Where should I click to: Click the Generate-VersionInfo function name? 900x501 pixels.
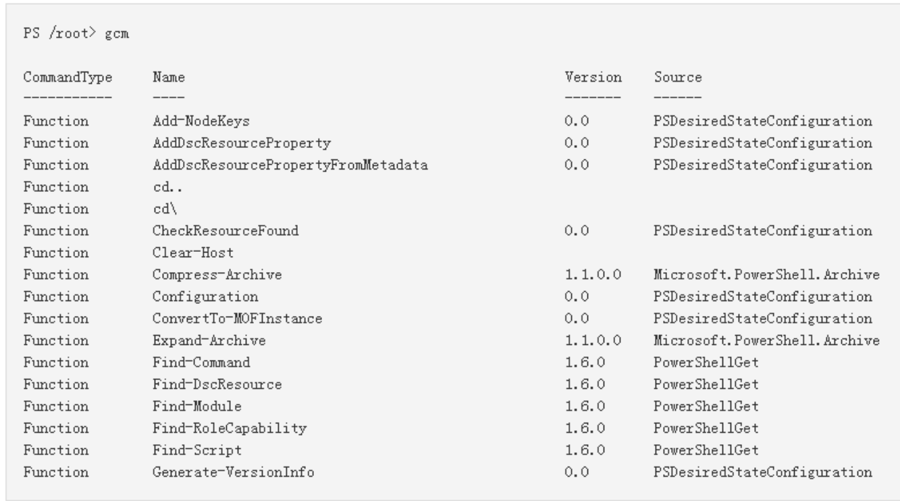tap(233, 472)
